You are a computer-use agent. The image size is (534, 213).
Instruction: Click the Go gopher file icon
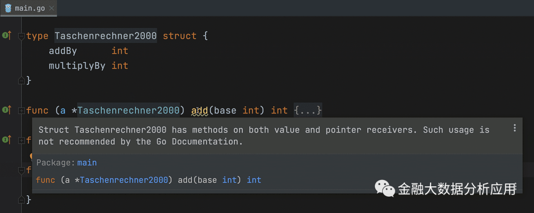(8, 8)
